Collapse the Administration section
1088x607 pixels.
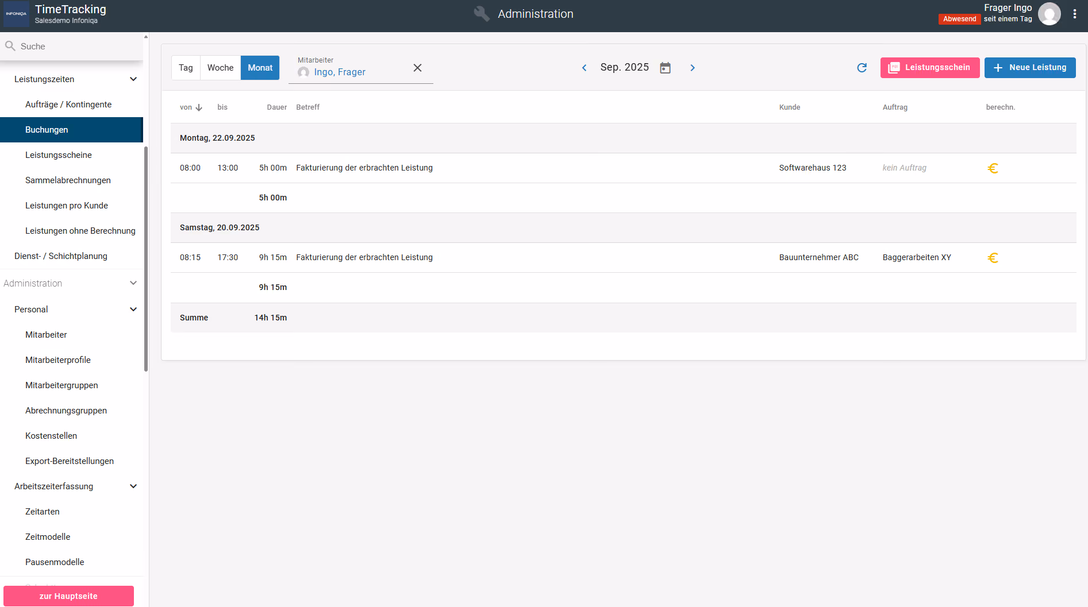pos(133,283)
